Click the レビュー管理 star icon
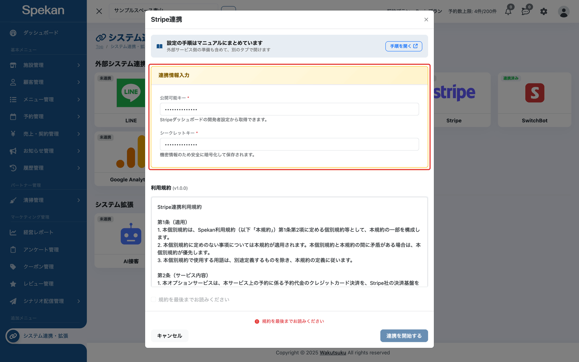 [13, 284]
